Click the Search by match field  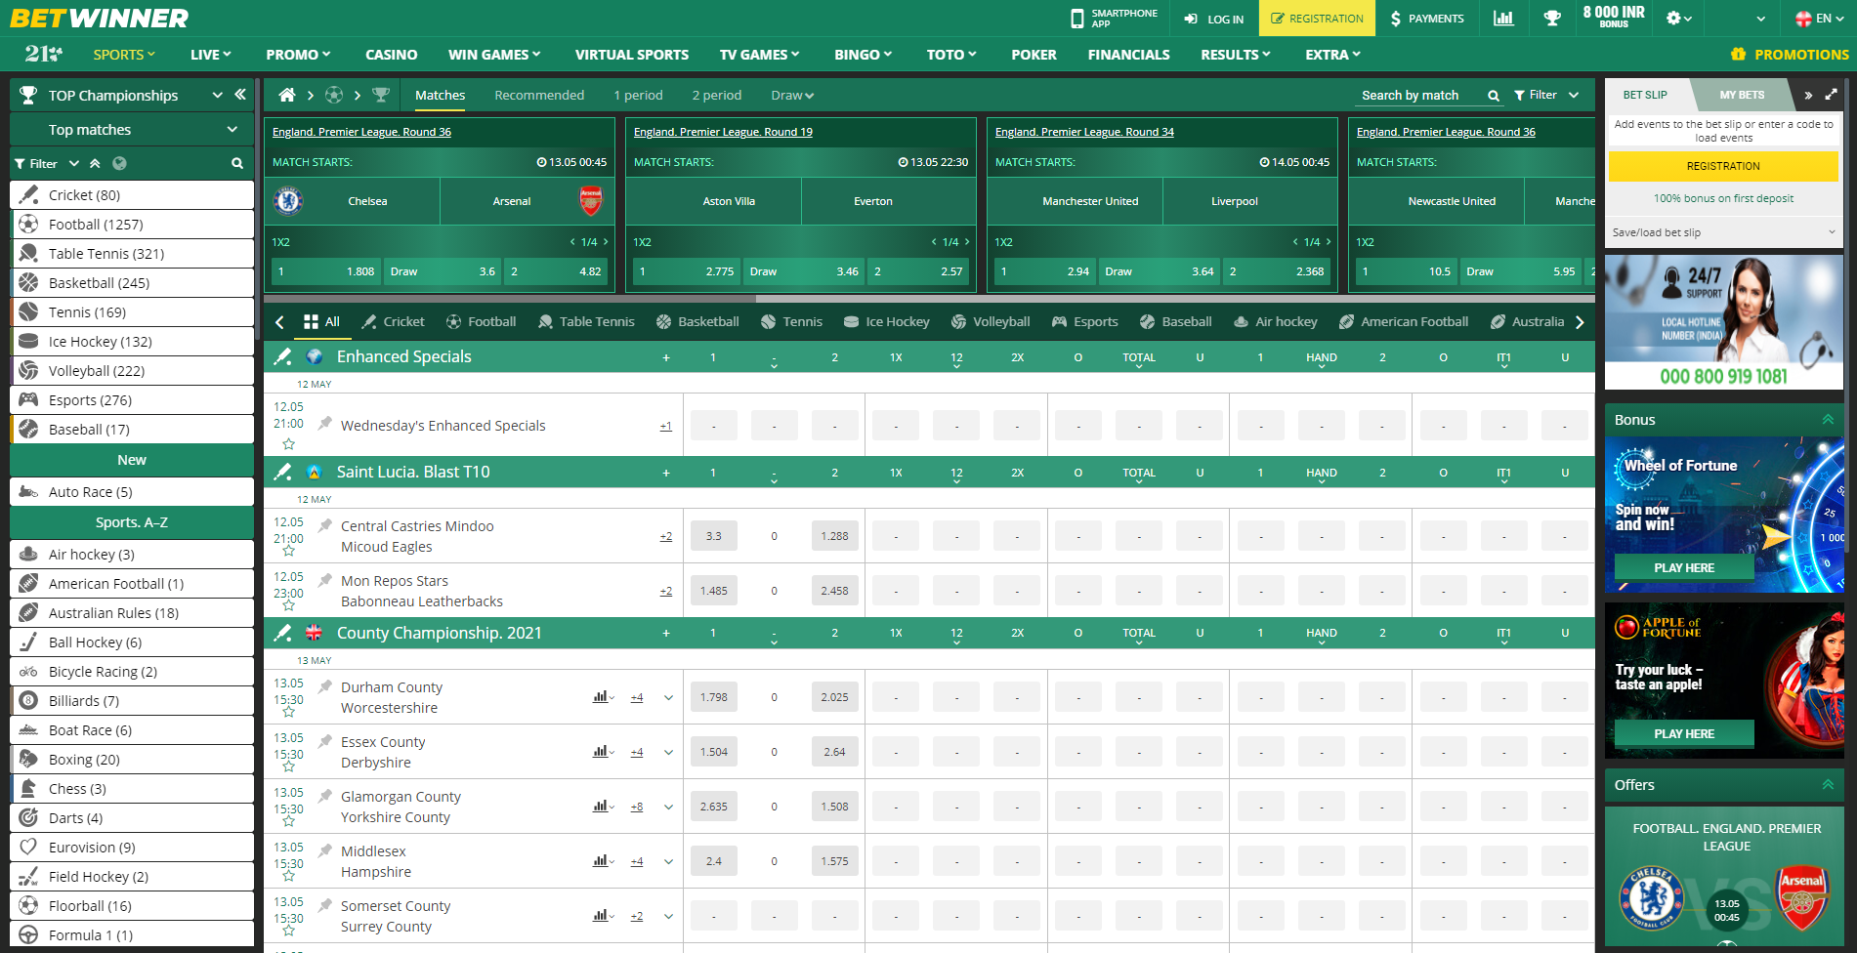pos(1420,96)
